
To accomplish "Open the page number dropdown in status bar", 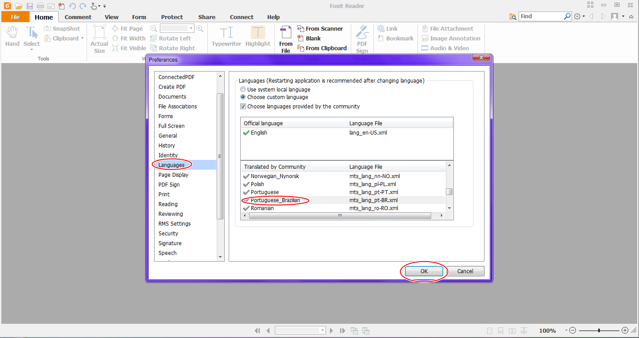I will 323,330.
